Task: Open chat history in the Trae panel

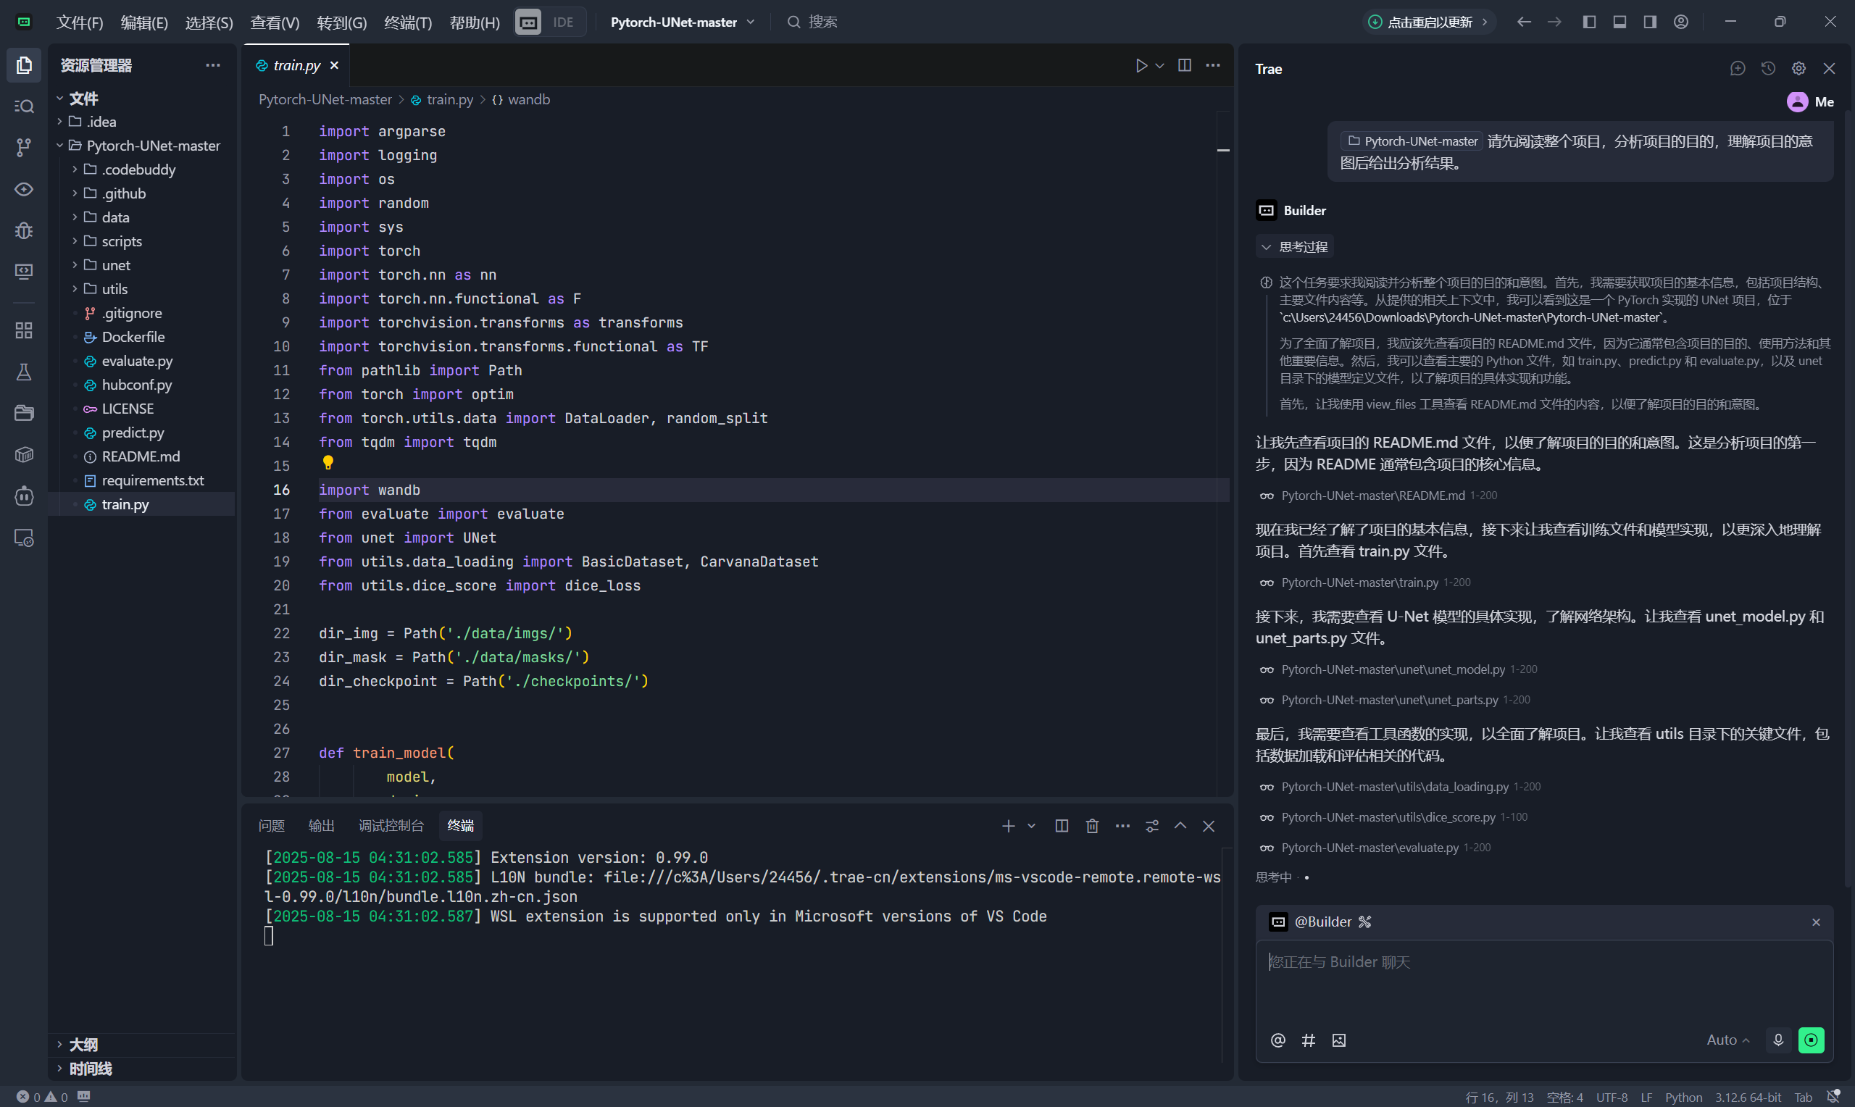Action: [x=1768, y=69]
